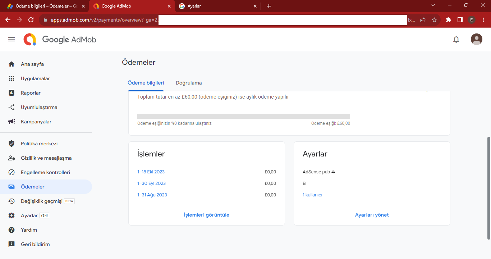Click the Google AdMob logo
Image resolution: width=491 pixels, height=259 pixels.
tap(60, 39)
